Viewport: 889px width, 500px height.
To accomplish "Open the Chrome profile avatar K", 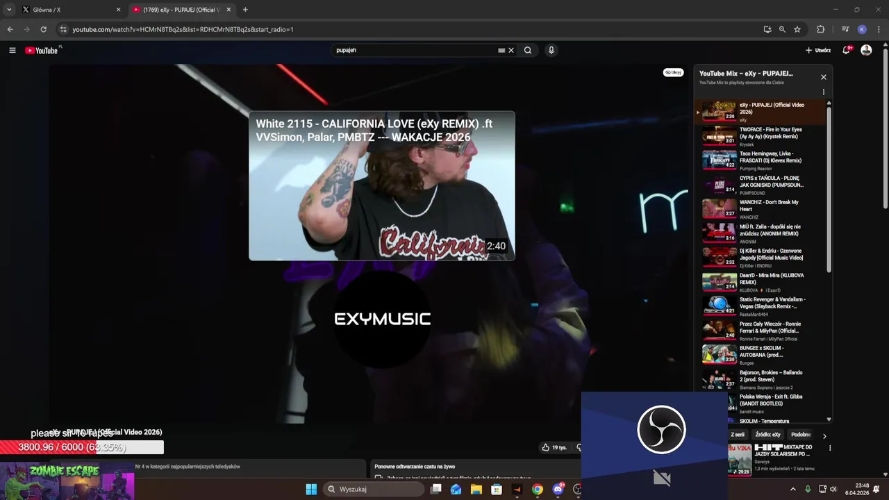I will tap(862, 29).
